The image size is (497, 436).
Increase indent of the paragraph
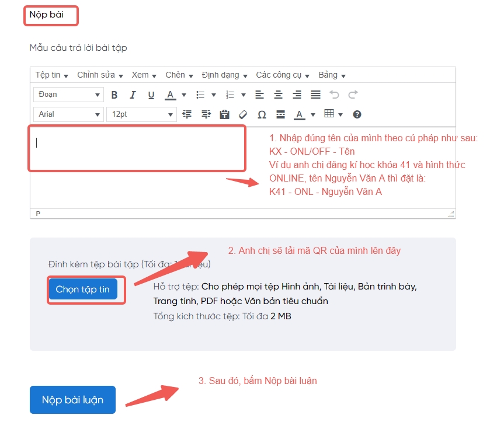(206, 114)
